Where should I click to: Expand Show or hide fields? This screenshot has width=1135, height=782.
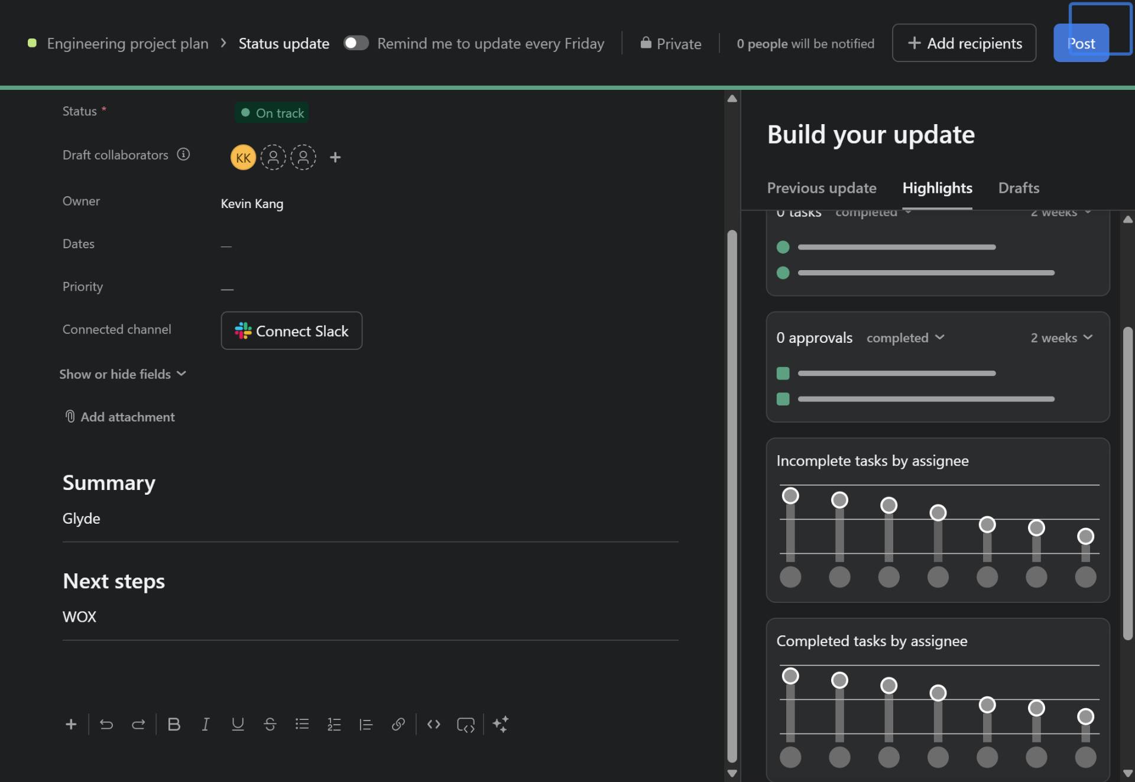[x=122, y=374]
